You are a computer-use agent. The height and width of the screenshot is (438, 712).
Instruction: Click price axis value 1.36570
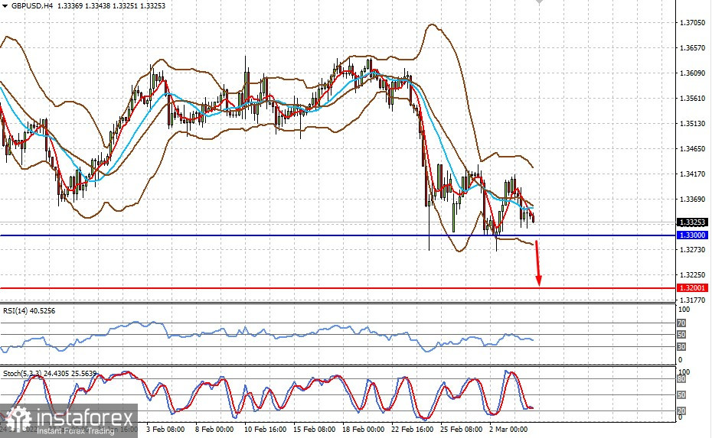[x=692, y=47]
